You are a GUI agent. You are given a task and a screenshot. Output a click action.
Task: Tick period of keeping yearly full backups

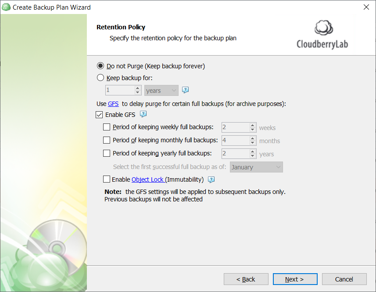(x=107, y=153)
